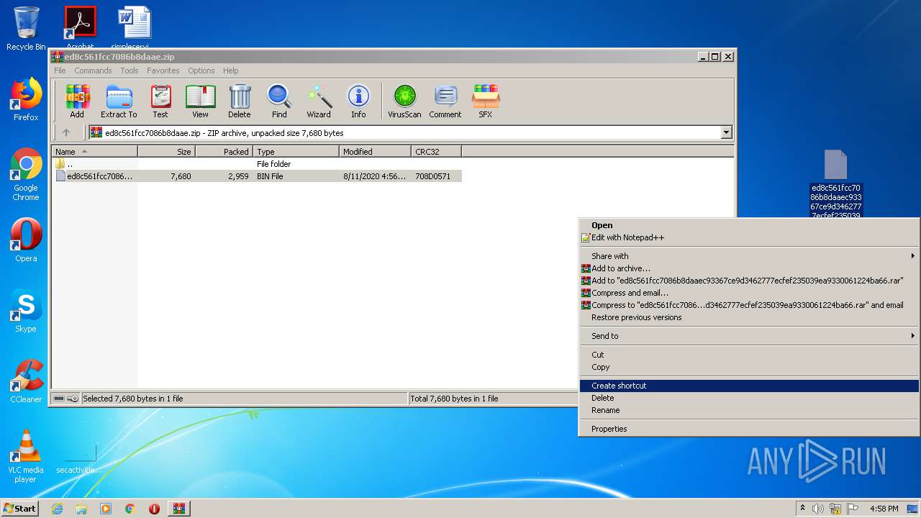
Task: Click the Delete toolbar icon
Action: [x=240, y=101]
